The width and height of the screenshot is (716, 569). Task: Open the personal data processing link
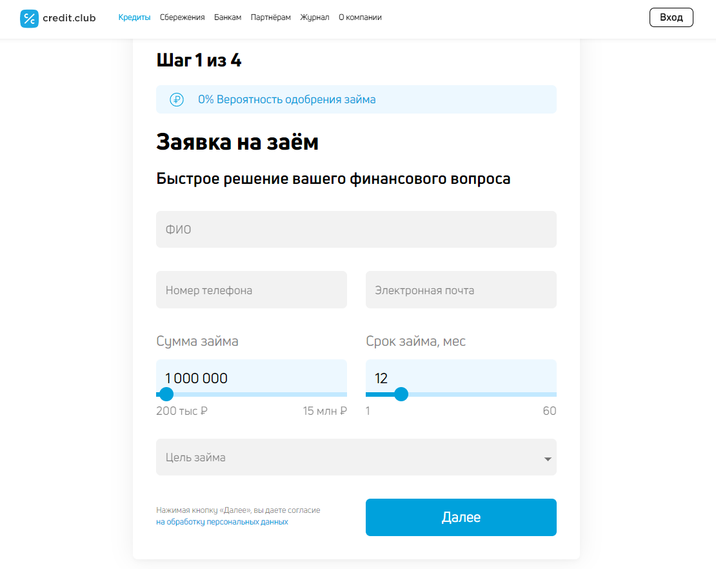pyautogui.click(x=222, y=521)
